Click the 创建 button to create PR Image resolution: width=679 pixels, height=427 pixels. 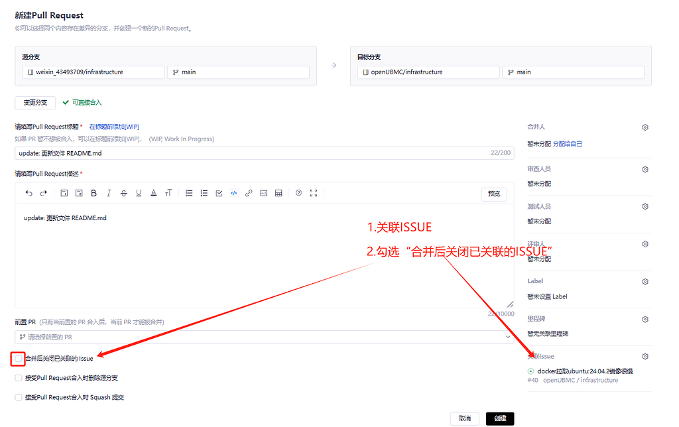tap(499, 418)
